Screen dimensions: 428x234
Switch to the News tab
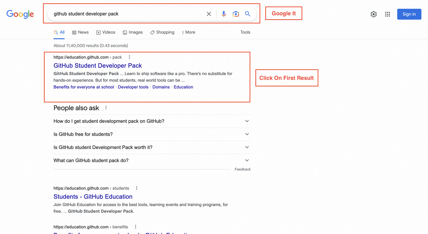[81, 32]
